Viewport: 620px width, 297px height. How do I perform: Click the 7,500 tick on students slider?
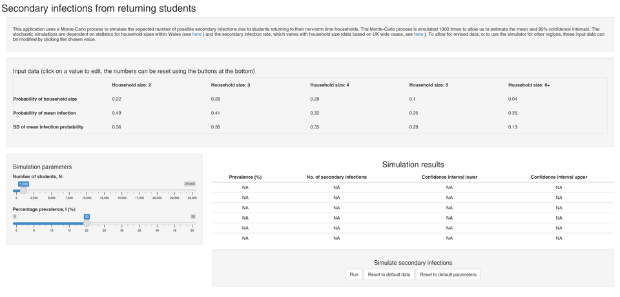[x=69, y=198]
